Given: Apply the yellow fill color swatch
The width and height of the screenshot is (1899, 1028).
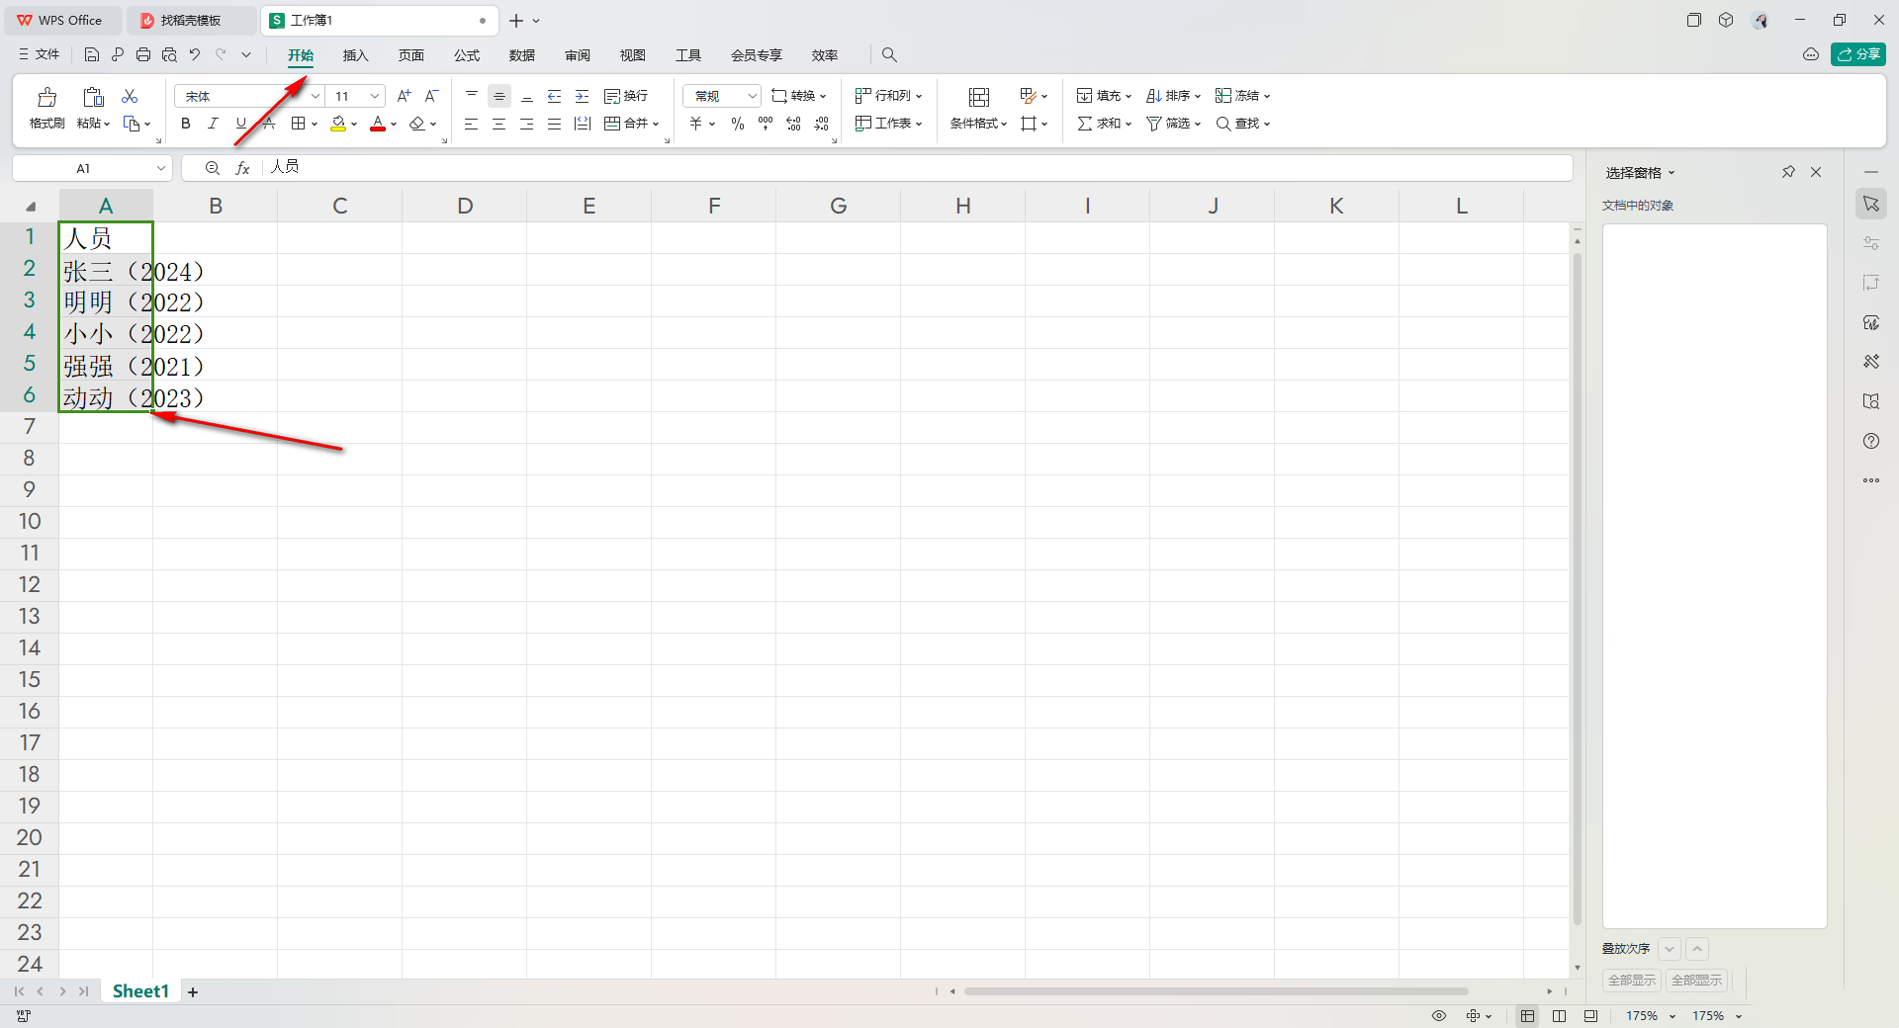Looking at the screenshot, I should 338,124.
